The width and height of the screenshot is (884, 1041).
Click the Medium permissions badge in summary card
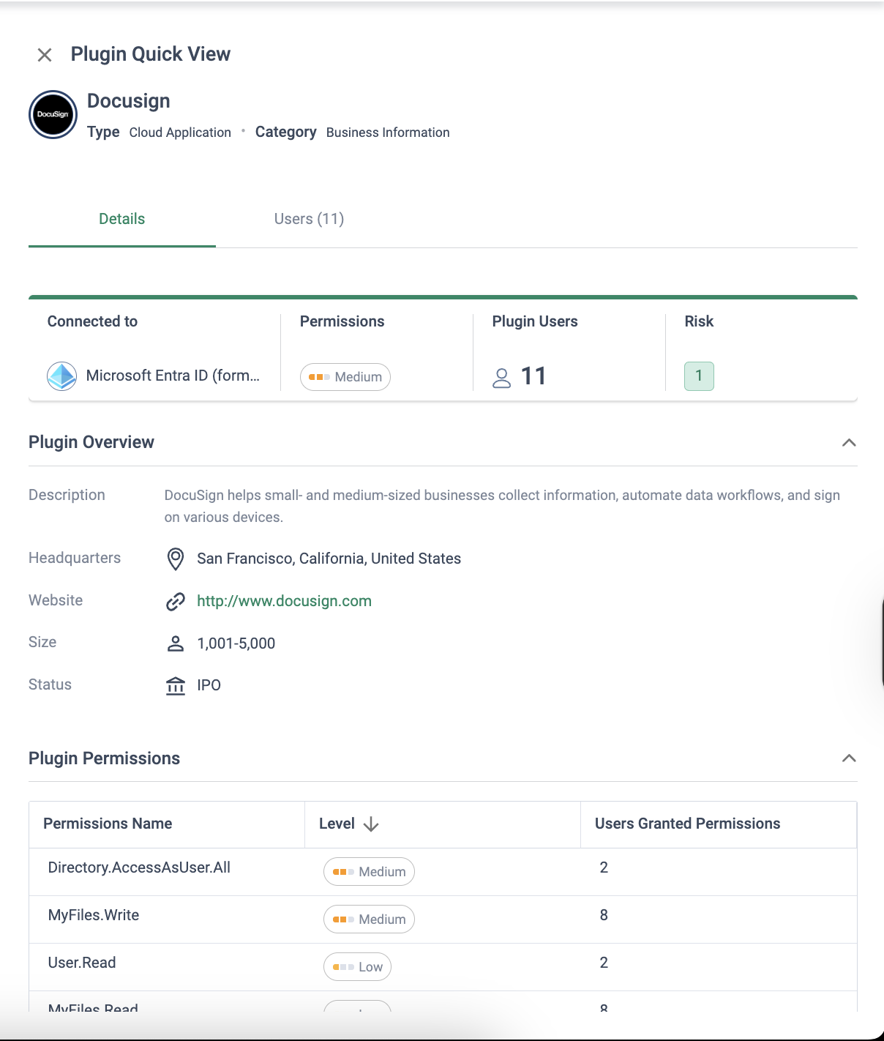pos(345,377)
